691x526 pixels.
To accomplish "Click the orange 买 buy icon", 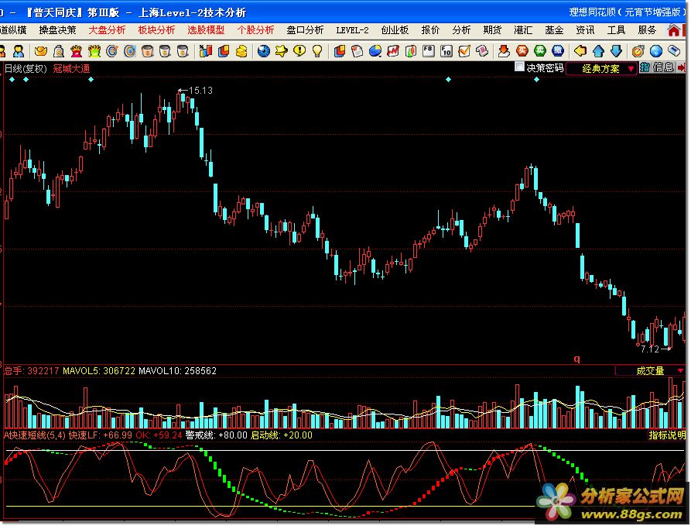I will coord(522,51).
